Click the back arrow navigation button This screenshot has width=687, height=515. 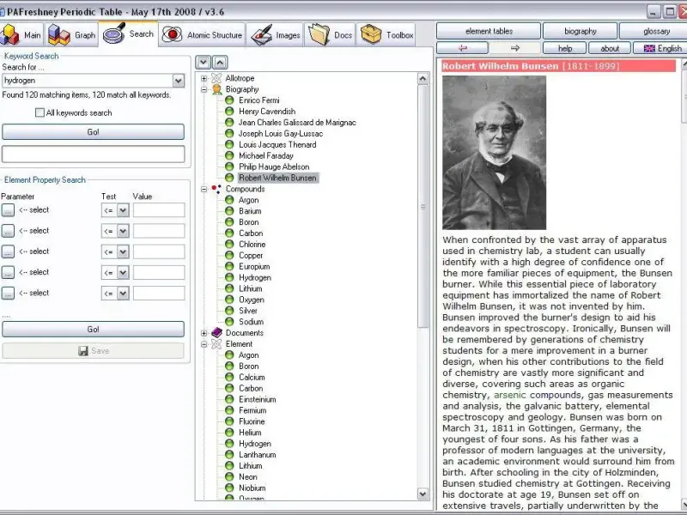pos(462,48)
